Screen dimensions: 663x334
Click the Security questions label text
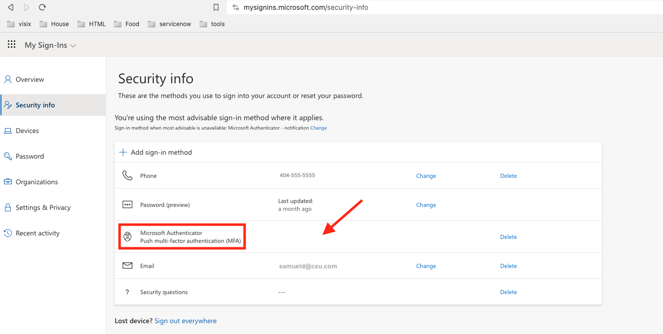point(164,292)
